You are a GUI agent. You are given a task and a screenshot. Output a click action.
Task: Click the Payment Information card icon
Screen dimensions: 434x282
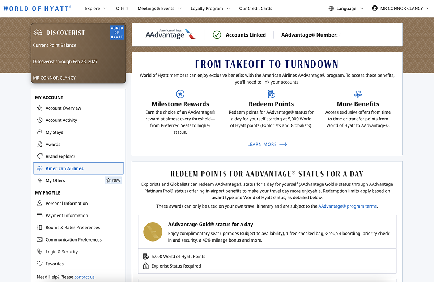coord(40,215)
